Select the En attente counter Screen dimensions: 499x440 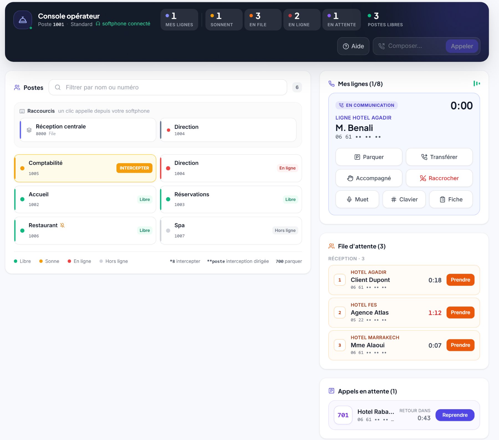click(342, 20)
